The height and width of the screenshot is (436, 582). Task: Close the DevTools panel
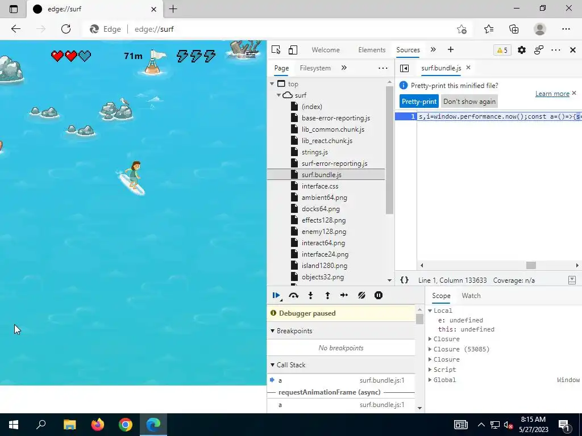coord(573,50)
